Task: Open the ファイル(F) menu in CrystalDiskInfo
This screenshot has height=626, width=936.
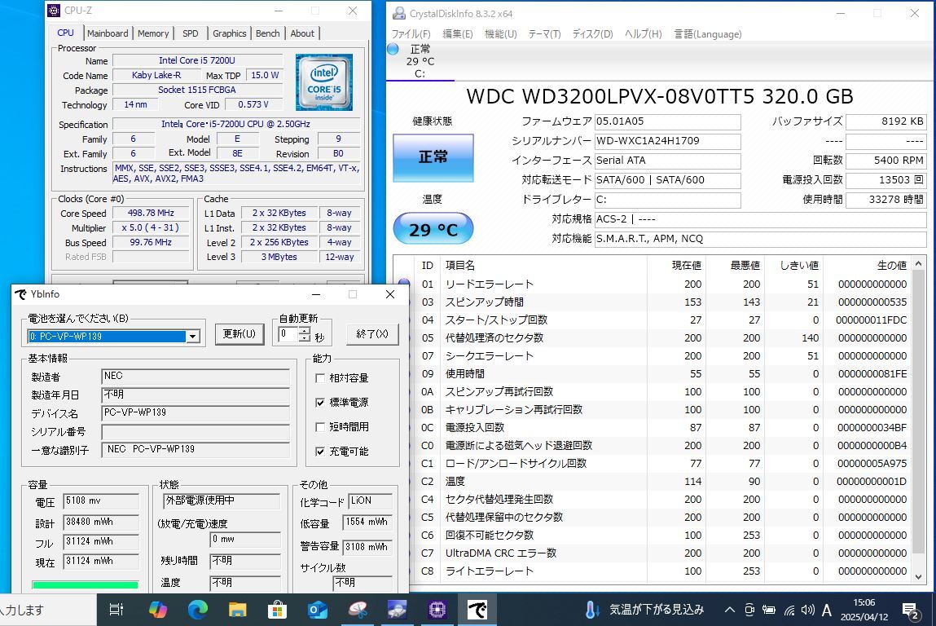Action: pyautogui.click(x=411, y=34)
